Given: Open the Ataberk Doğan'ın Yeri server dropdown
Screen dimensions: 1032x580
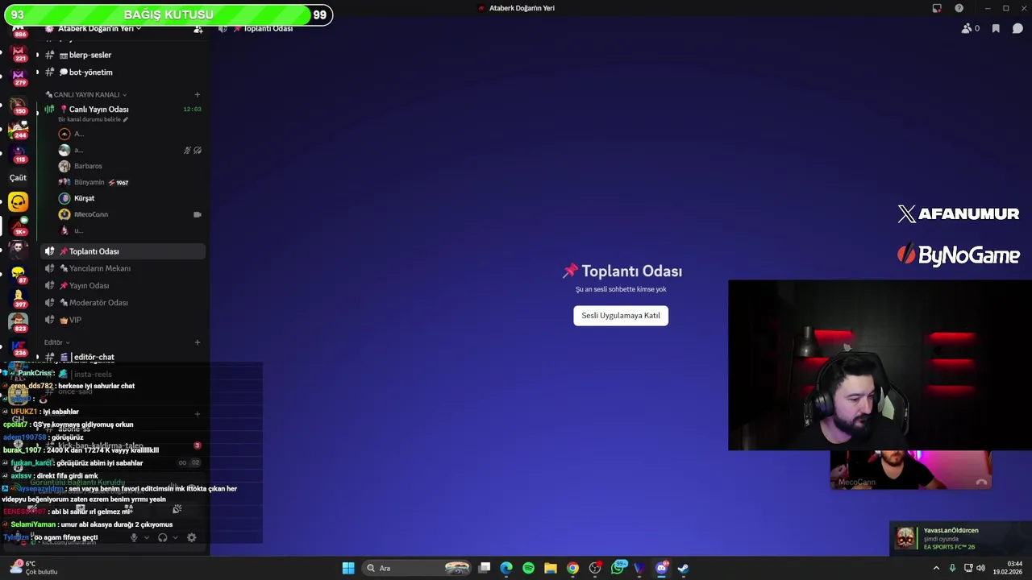Looking at the screenshot, I should click(99, 28).
